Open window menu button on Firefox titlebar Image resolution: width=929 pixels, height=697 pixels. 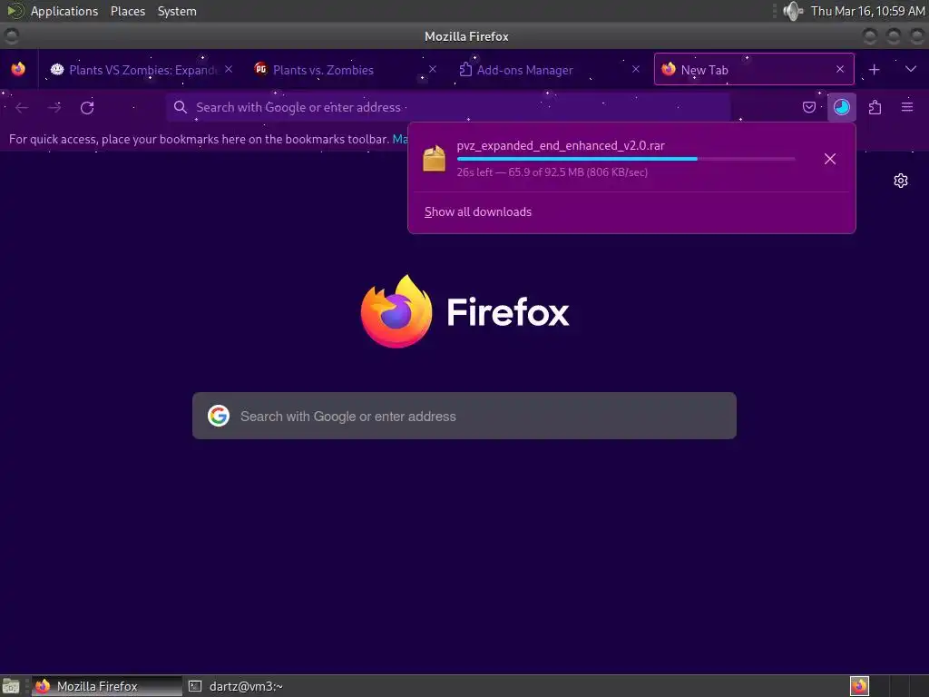[x=11, y=36]
